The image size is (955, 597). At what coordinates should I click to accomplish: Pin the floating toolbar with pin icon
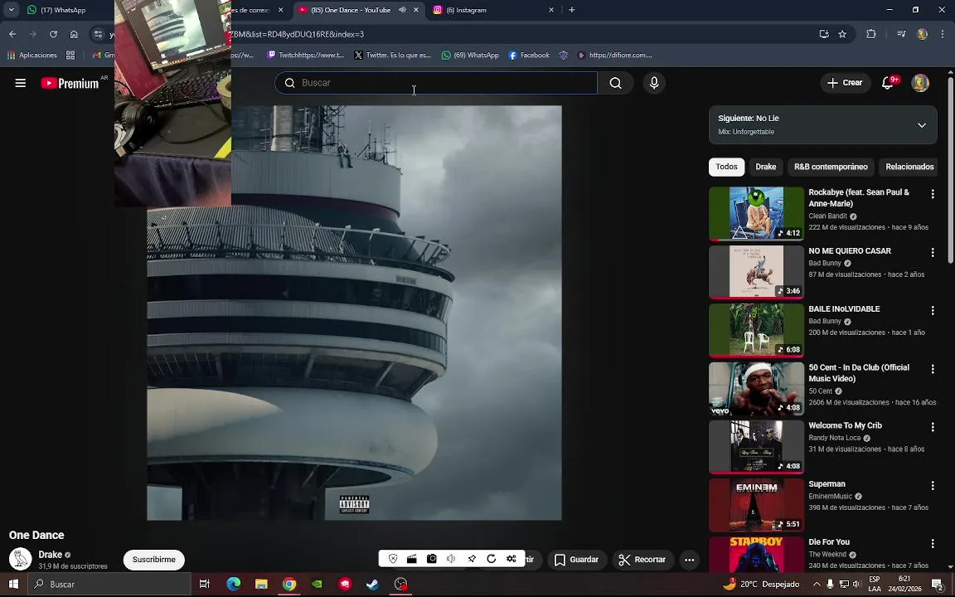(472, 559)
